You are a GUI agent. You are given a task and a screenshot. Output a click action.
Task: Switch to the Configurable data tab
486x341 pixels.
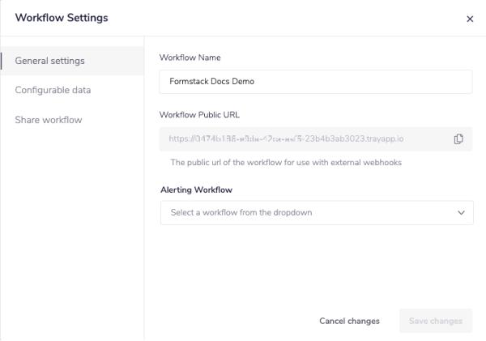[x=53, y=90]
